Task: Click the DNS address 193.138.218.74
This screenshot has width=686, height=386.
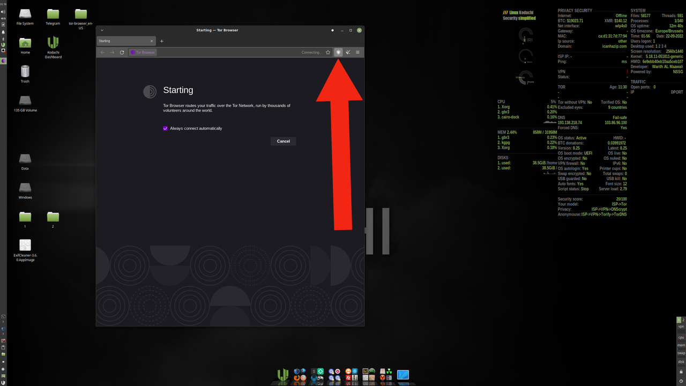Action: (x=570, y=123)
